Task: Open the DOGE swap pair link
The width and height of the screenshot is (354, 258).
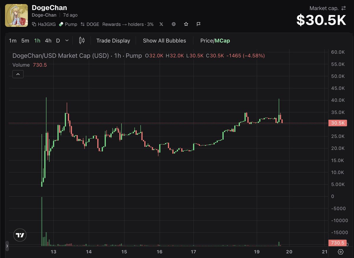Action: tap(90, 24)
